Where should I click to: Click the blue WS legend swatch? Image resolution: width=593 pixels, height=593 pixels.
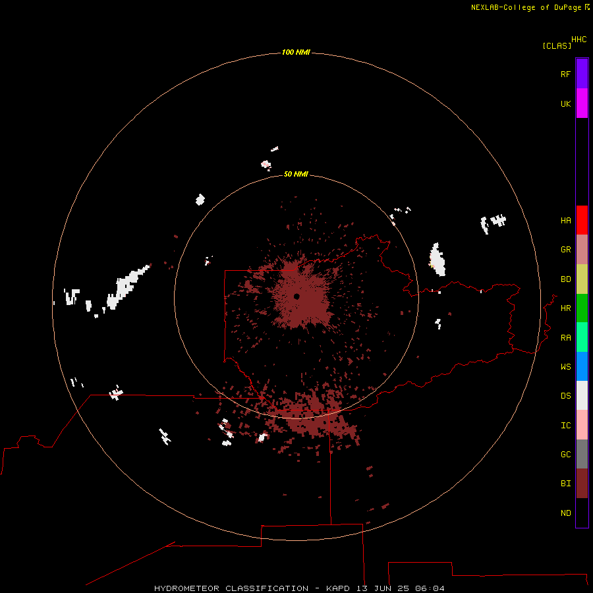582,366
